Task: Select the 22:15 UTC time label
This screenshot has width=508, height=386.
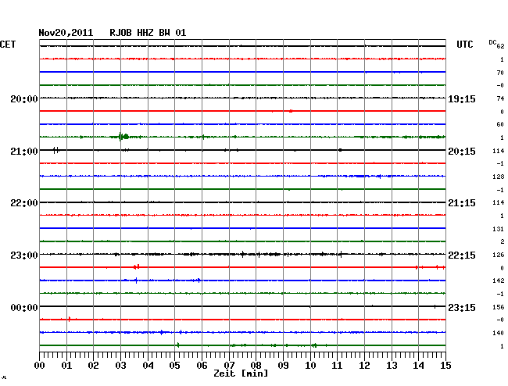Action: 462,256
